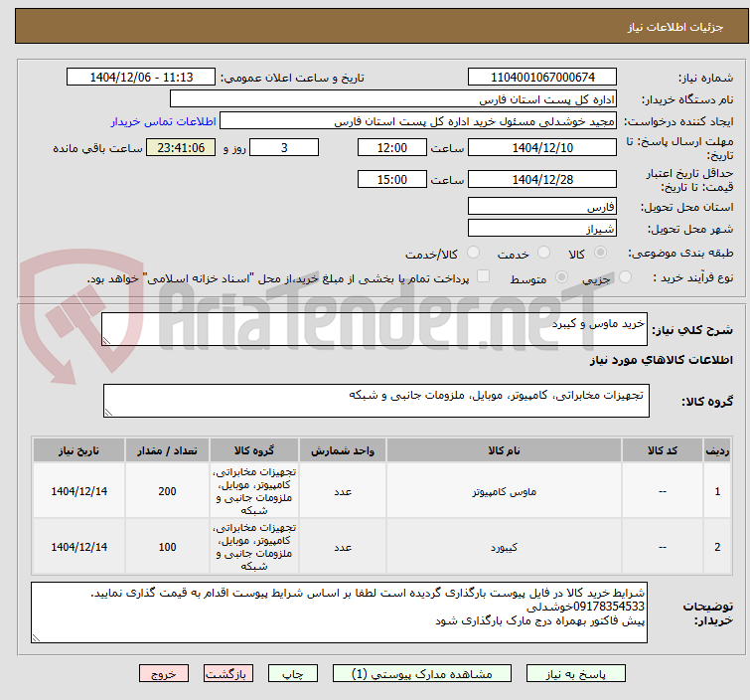
Task: Click the buyer notes text area
Action: pos(339,612)
